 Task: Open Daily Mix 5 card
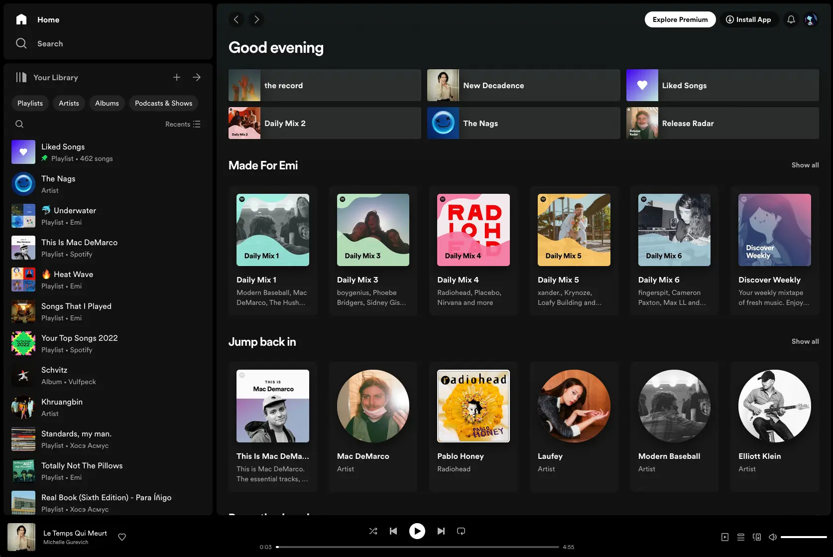point(574,251)
